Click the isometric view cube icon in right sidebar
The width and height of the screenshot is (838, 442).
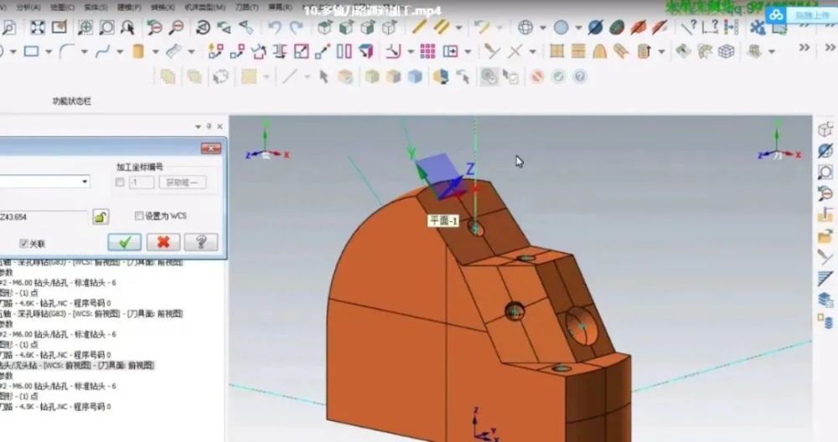825,130
